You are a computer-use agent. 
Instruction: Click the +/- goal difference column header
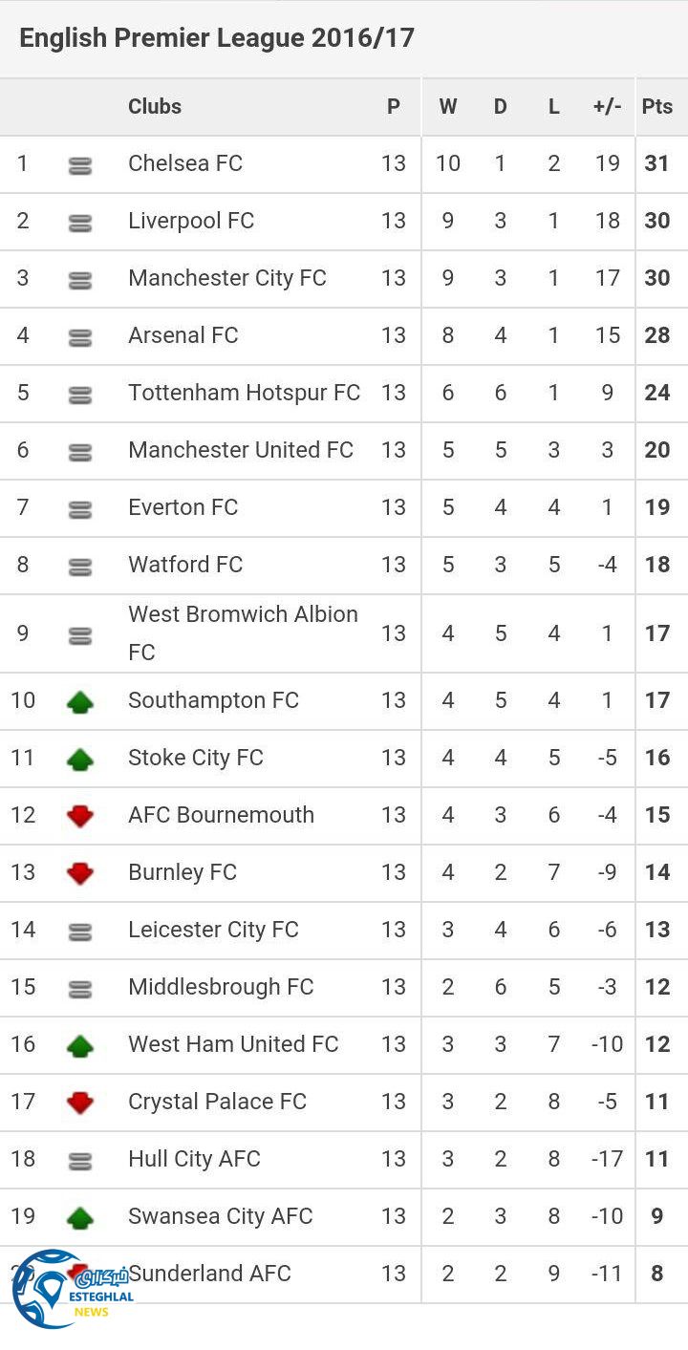607,107
